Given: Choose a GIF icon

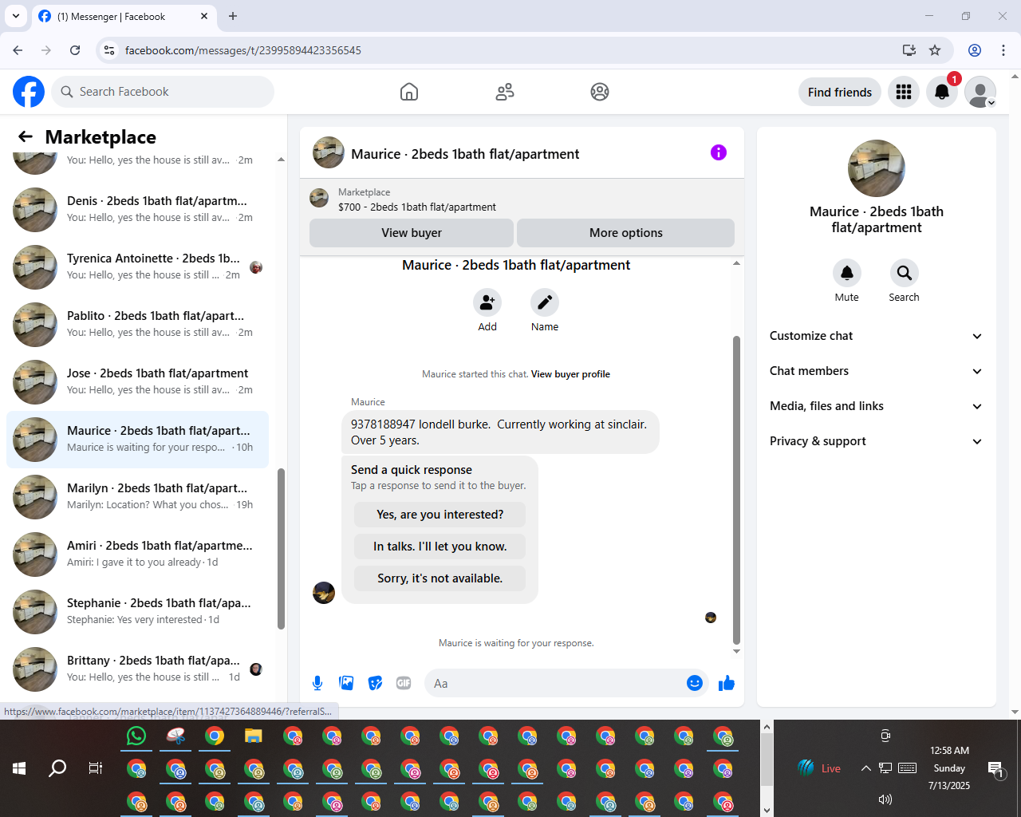Looking at the screenshot, I should 404,683.
